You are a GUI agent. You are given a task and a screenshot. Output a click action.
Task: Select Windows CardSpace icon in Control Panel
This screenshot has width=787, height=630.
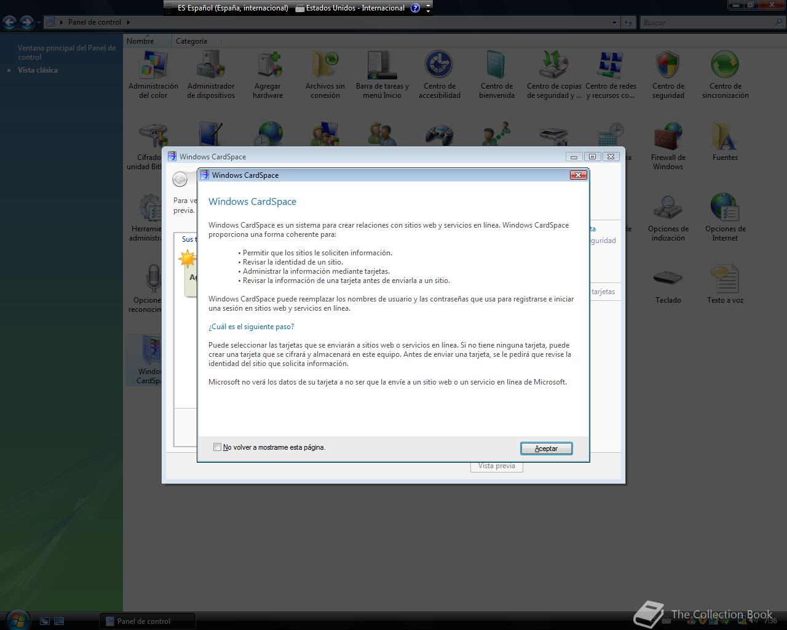(145, 361)
